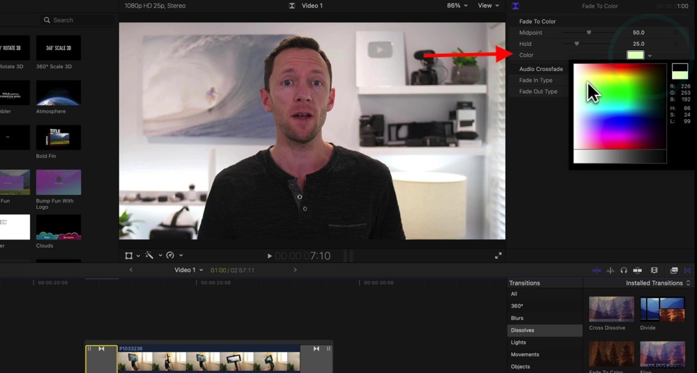Select the Movements transitions category
The width and height of the screenshot is (697, 373).
point(545,354)
